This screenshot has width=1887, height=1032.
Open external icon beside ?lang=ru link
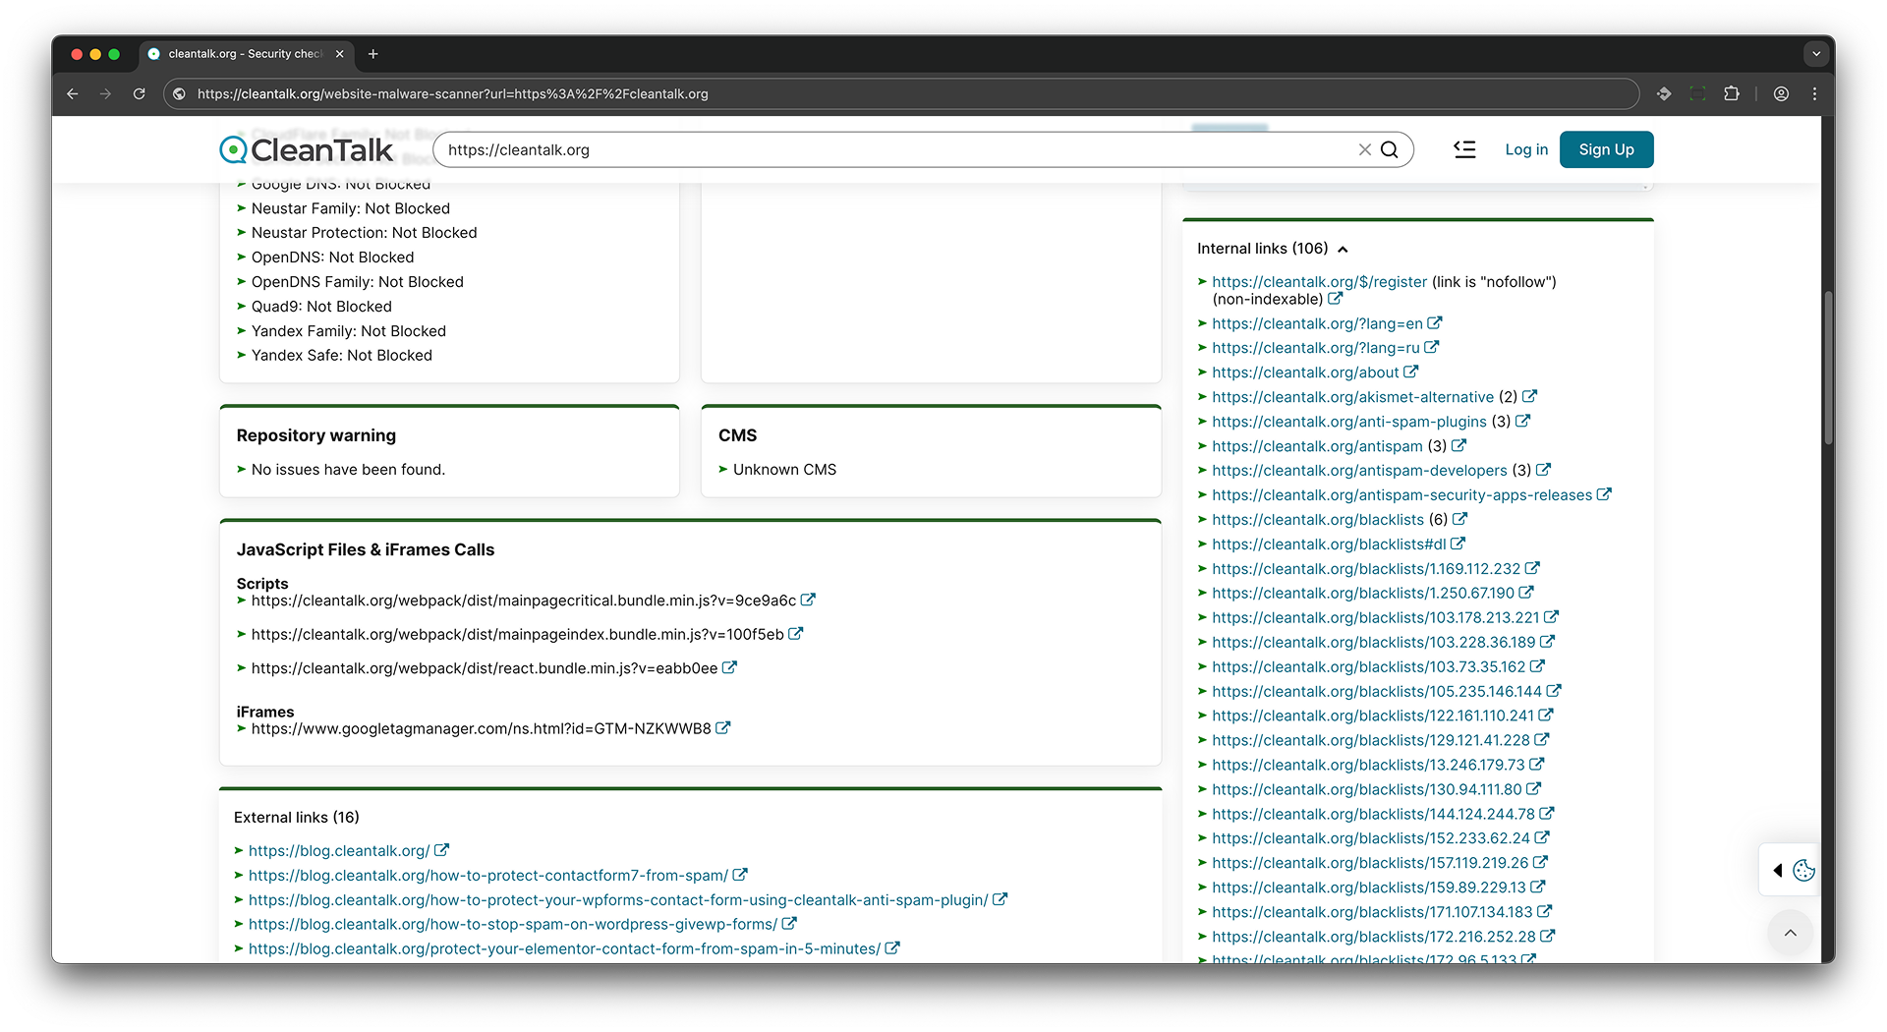pyautogui.click(x=1432, y=347)
